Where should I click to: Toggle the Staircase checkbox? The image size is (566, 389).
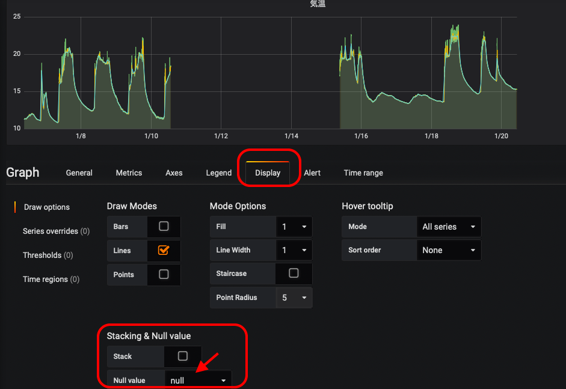coord(294,273)
